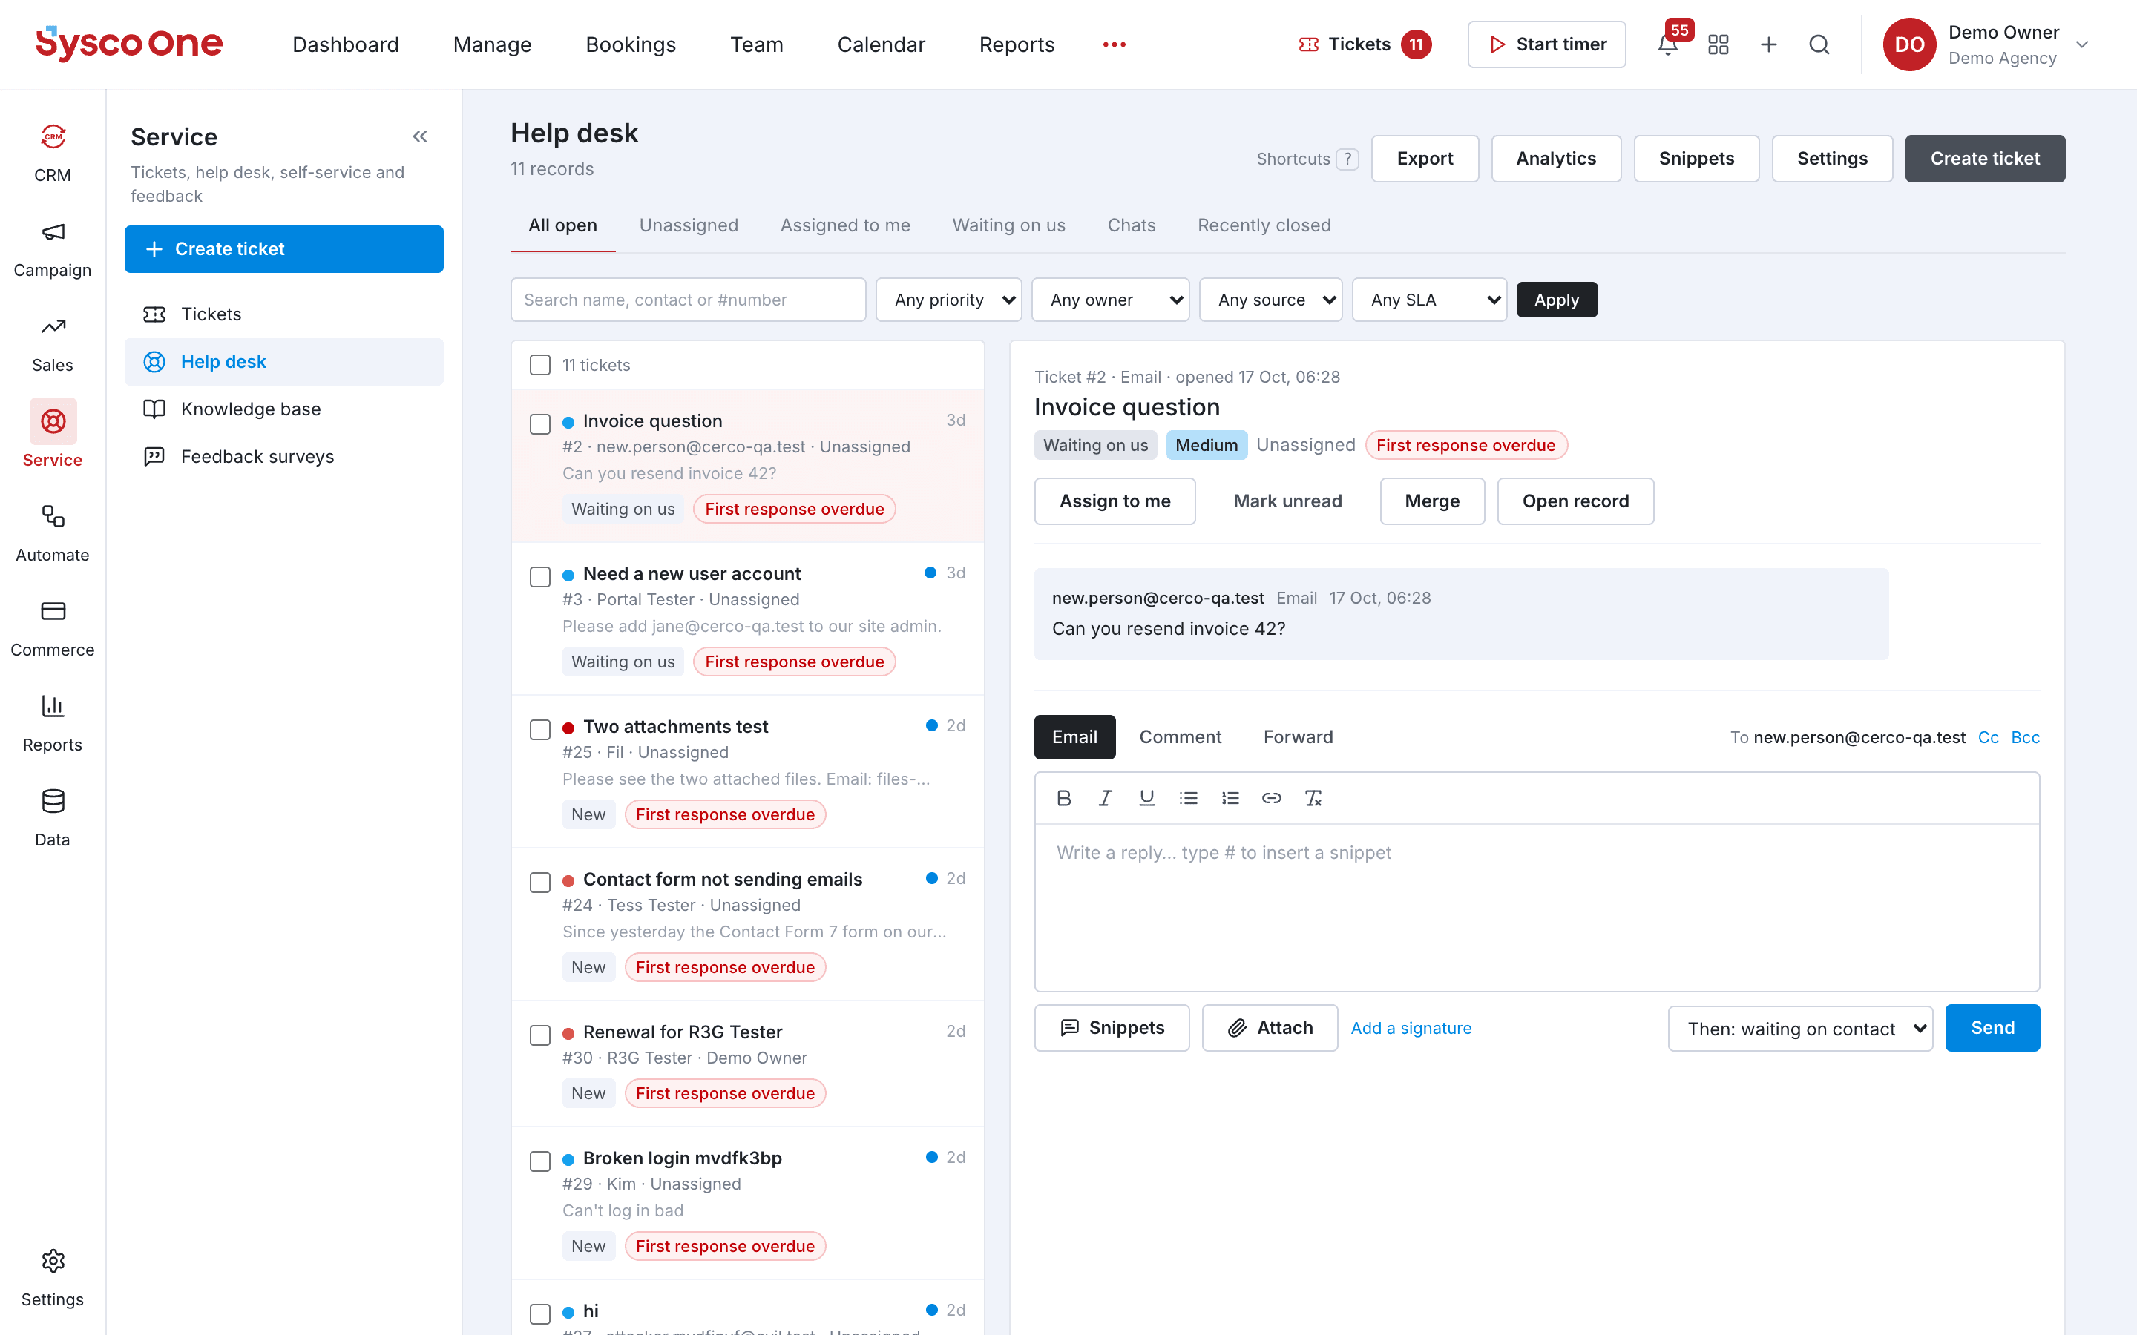2137x1335 pixels.
Task: Collapse the Service side panel
Action: 420,137
